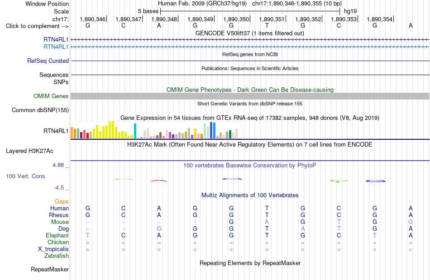Click the Rhesus species label
This screenshot has width=430, height=280.
[59, 215]
